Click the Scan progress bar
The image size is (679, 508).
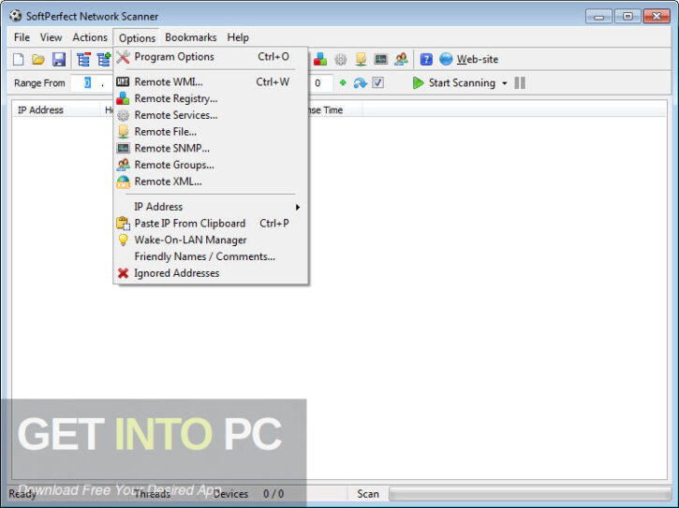(529, 493)
